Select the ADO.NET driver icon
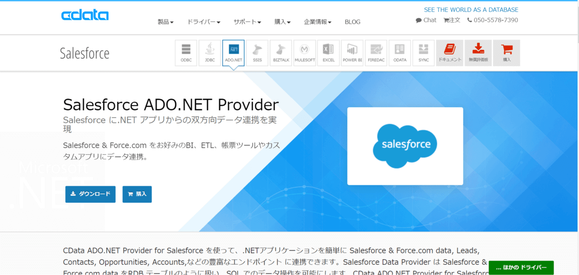 (234, 53)
